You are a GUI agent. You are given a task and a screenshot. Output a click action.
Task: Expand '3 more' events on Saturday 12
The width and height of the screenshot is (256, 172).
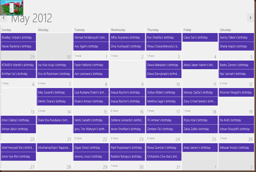223,83
